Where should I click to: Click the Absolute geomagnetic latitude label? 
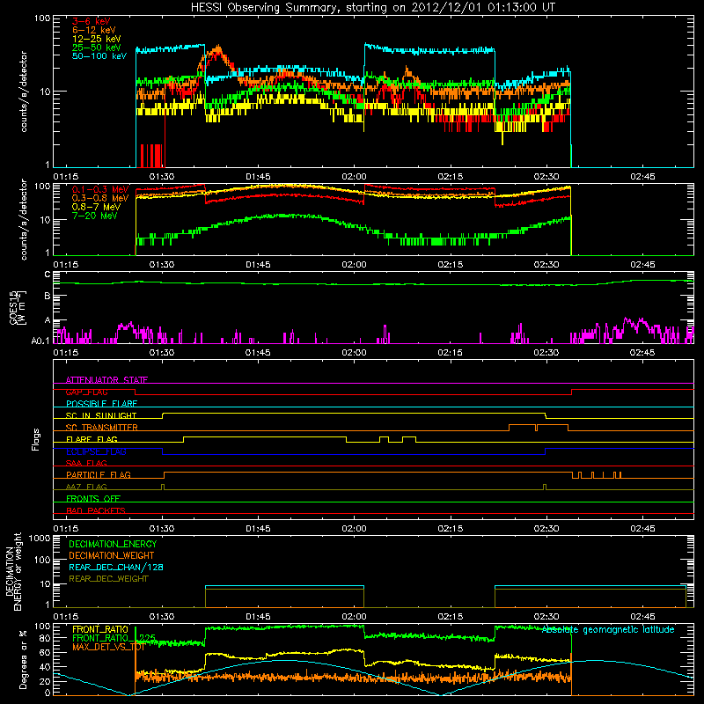point(608,630)
